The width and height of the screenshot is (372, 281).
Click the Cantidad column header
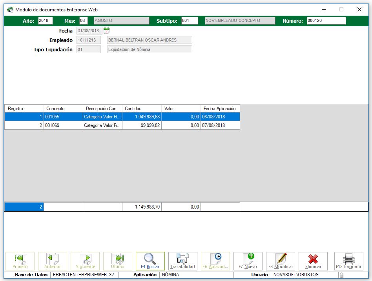tap(142, 109)
